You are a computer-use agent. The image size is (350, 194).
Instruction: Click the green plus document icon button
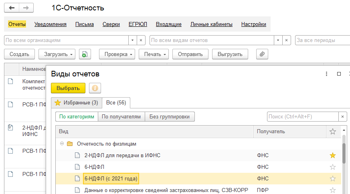[x=85, y=54]
